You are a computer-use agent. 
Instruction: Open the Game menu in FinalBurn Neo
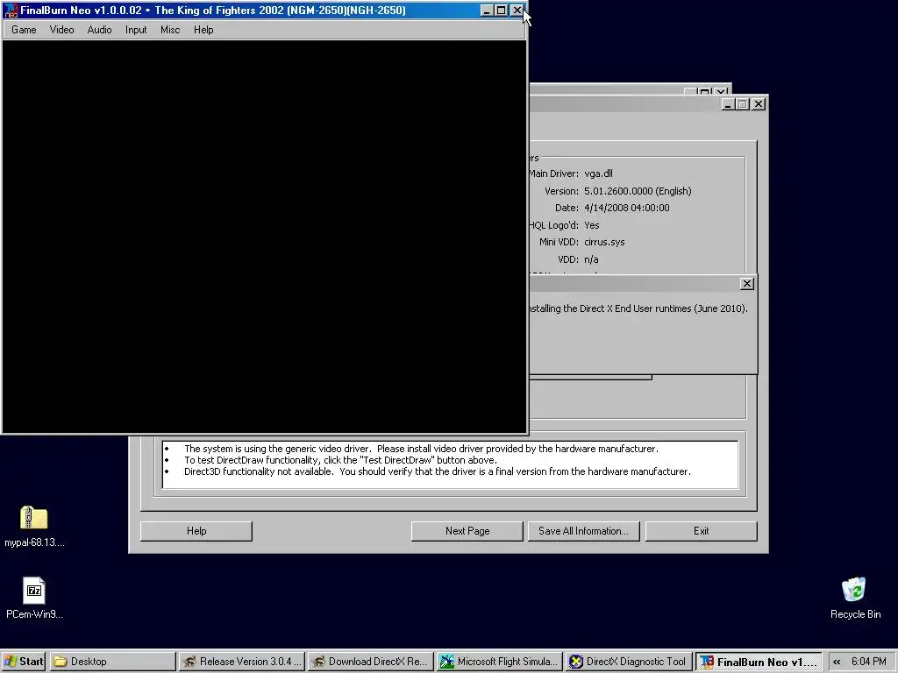[24, 30]
